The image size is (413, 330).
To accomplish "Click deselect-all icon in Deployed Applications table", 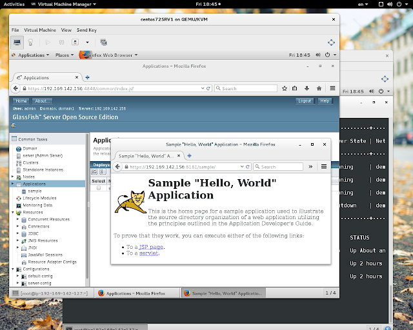I will [103, 172].
